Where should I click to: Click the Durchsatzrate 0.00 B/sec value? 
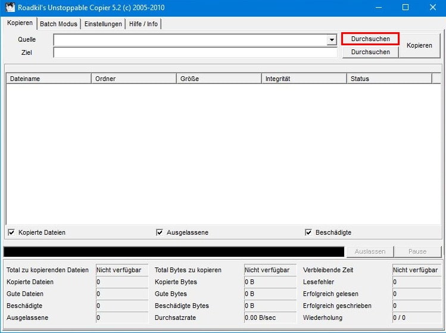[270, 318]
